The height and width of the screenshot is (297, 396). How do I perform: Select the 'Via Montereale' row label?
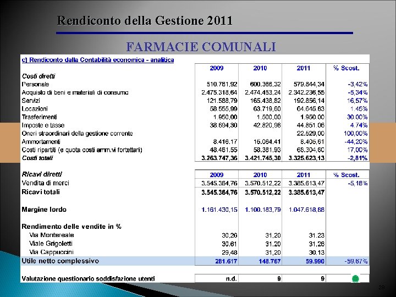(x=52, y=235)
